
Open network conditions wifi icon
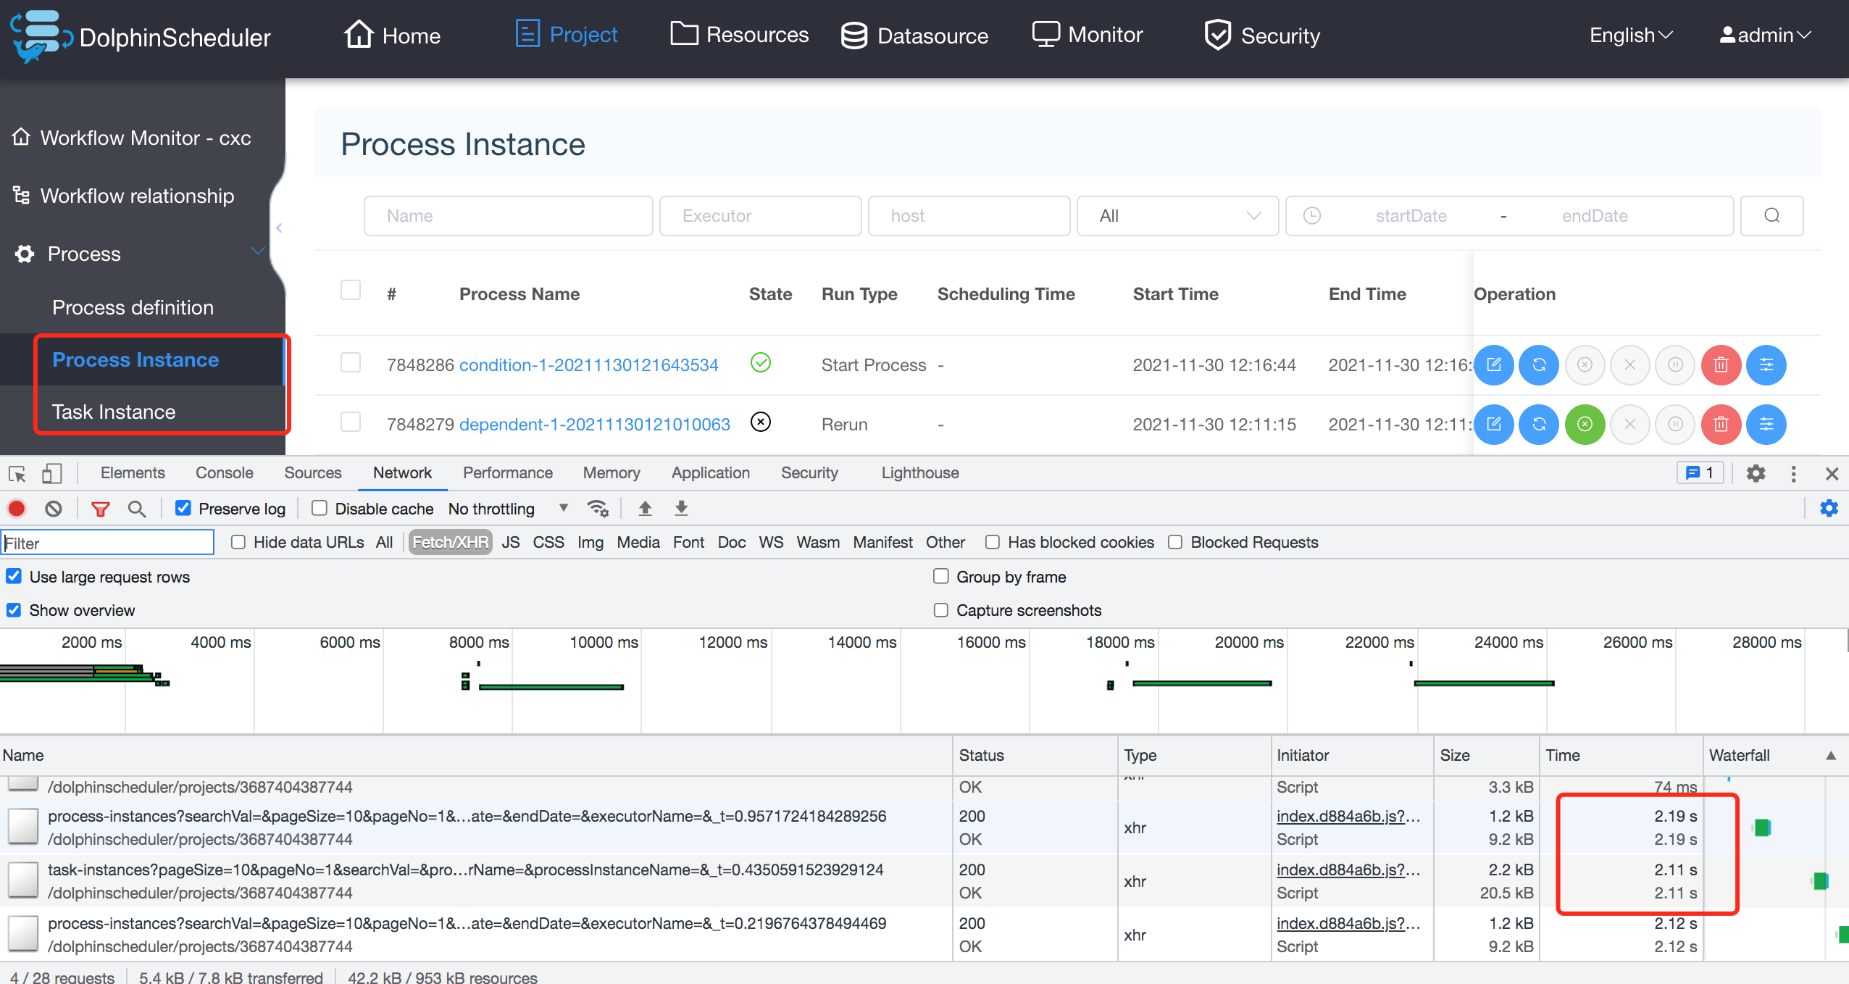[x=598, y=509]
